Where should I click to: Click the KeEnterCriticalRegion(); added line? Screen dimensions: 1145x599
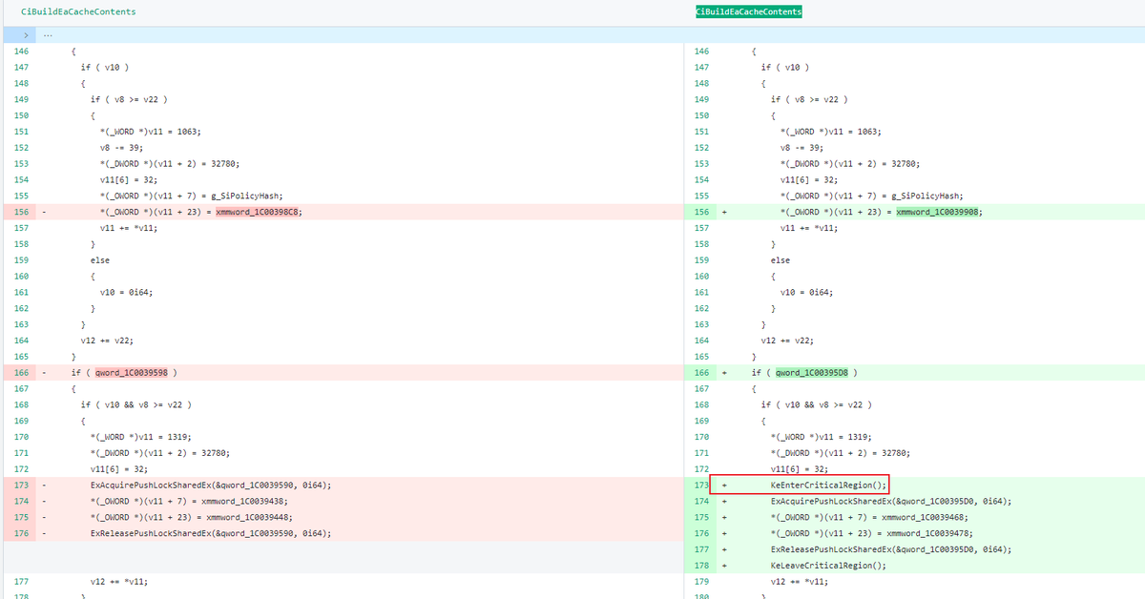tap(828, 485)
